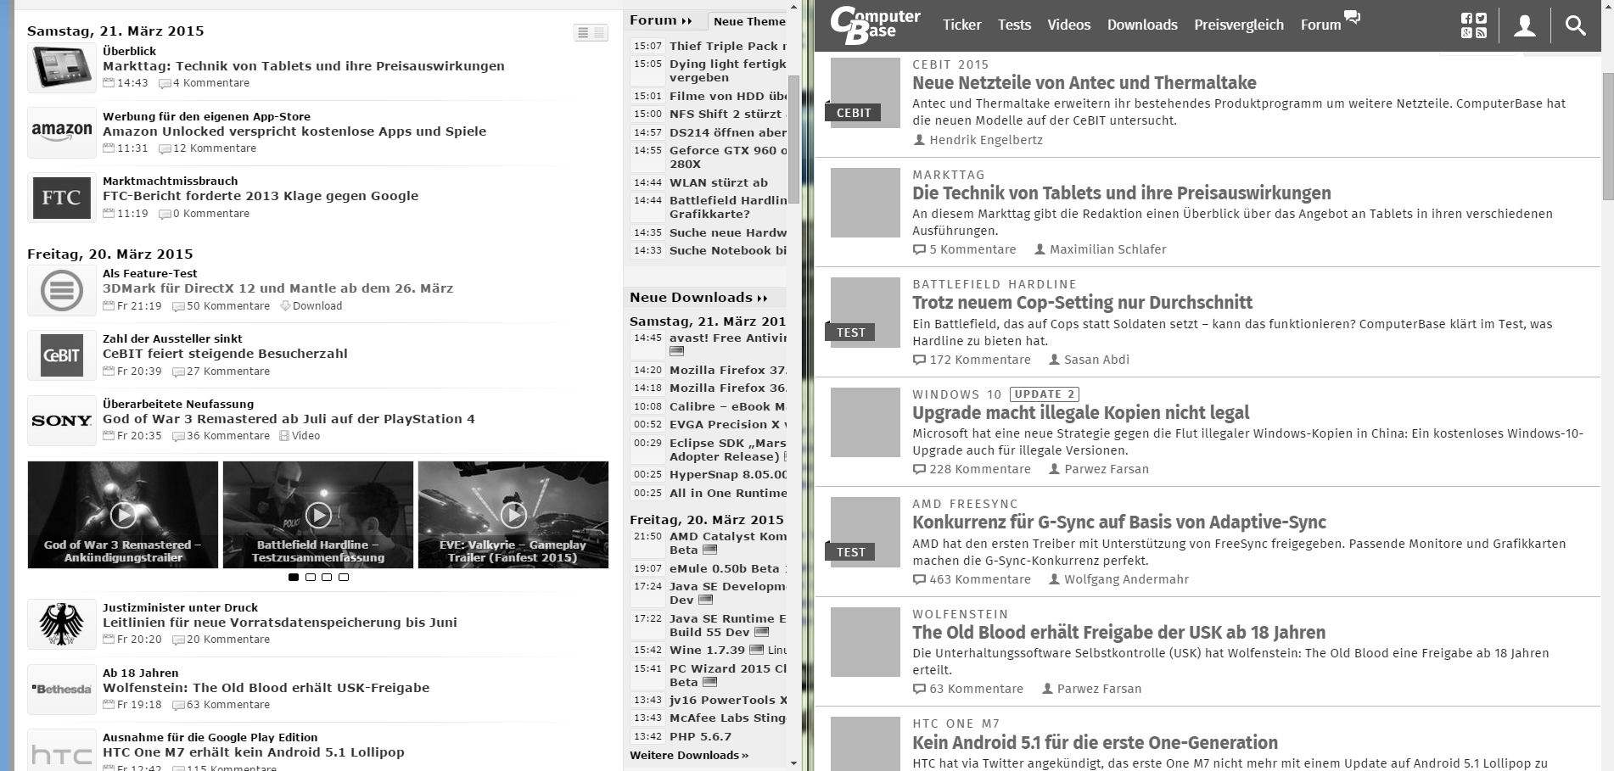This screenshot has width=1614, height=771.
Task: Open Video link of God of War article
Action: [x=300, y=436]
